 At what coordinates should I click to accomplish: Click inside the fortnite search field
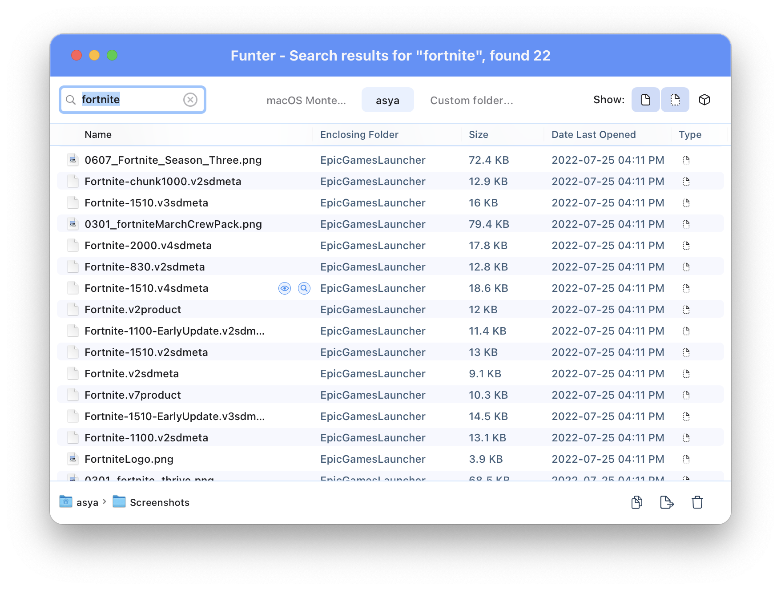tap(132, 100)
